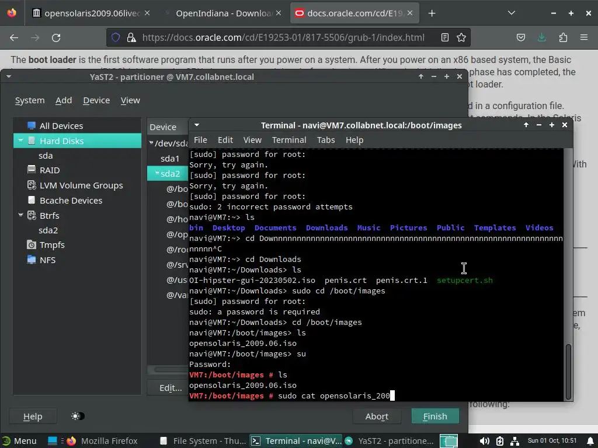Click the YaST2 Help button

(x=33, y=416)
